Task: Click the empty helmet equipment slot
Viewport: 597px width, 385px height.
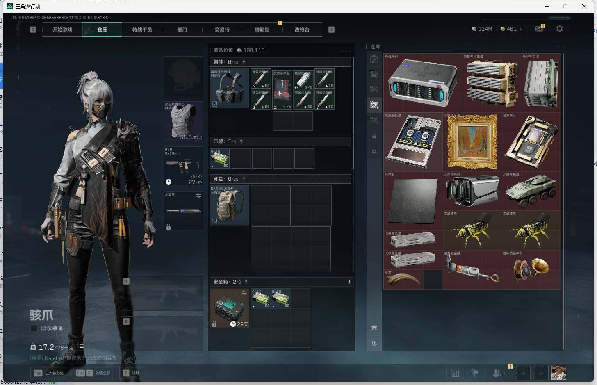Action: (183, 76)
